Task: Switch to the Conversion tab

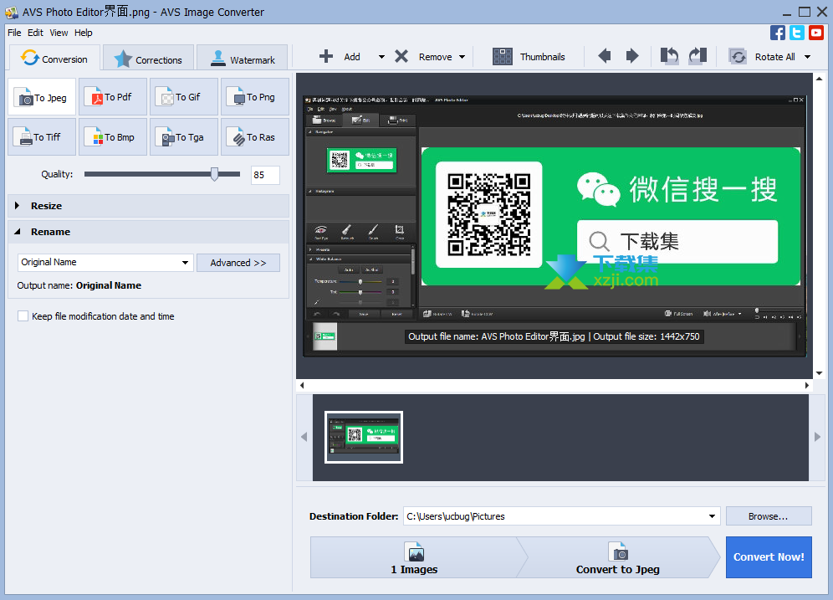Action: pos(54,58)
